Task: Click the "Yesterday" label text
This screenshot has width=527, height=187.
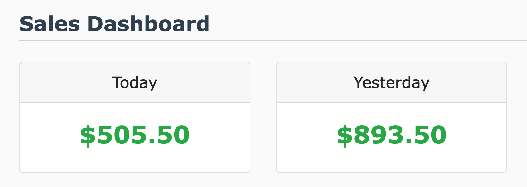Action: [391, 83]
